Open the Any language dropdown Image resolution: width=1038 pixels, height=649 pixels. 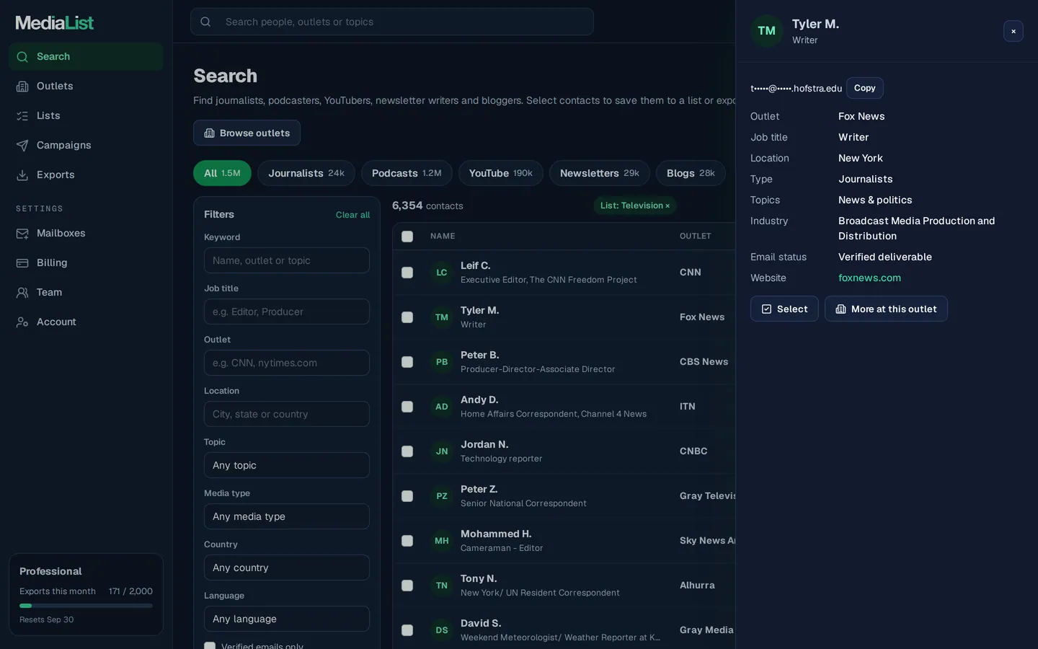[x=287, y=619]
